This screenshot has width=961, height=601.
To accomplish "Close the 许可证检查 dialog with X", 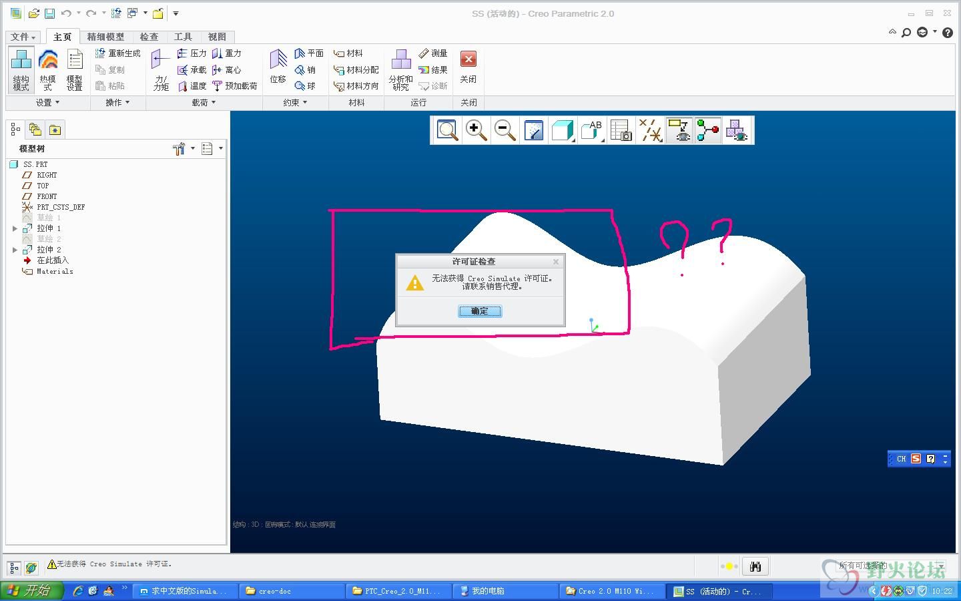I will coord(556,262).
